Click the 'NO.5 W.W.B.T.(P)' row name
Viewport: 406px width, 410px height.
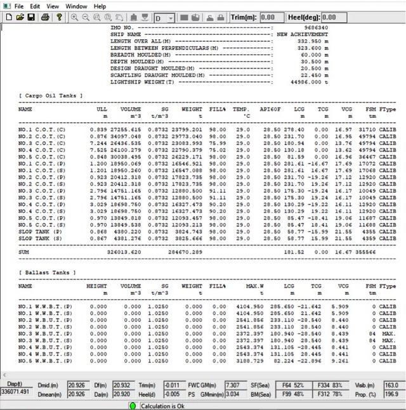[45, 361]
